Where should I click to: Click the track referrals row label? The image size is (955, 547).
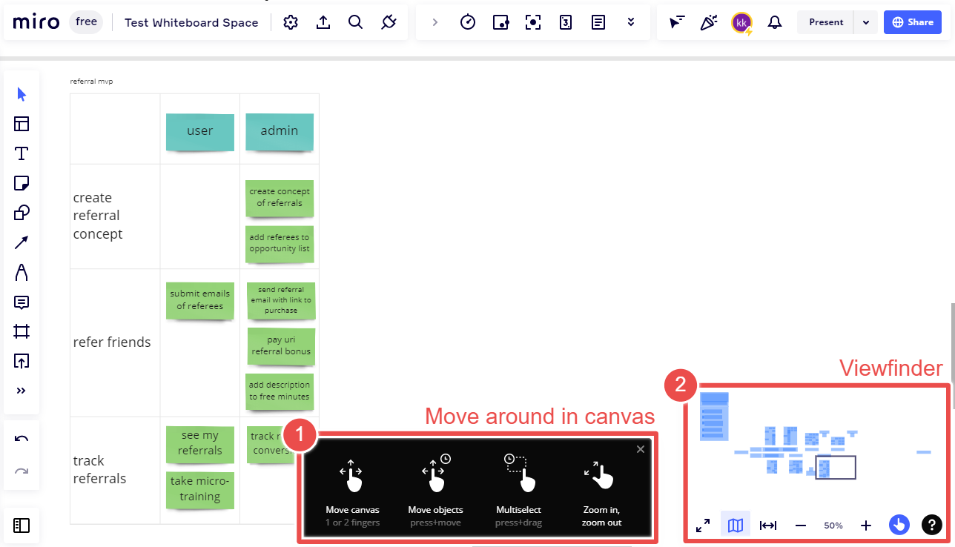[x=99, y=469]
